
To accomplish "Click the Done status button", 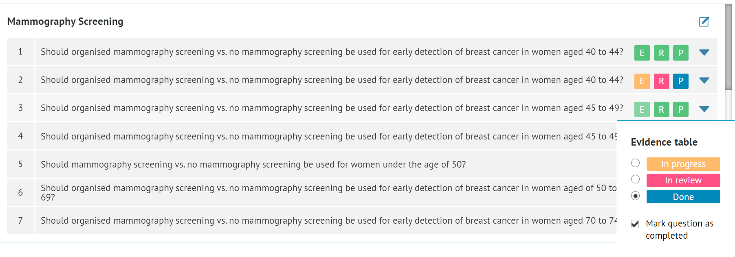I will tap(683, 196).
